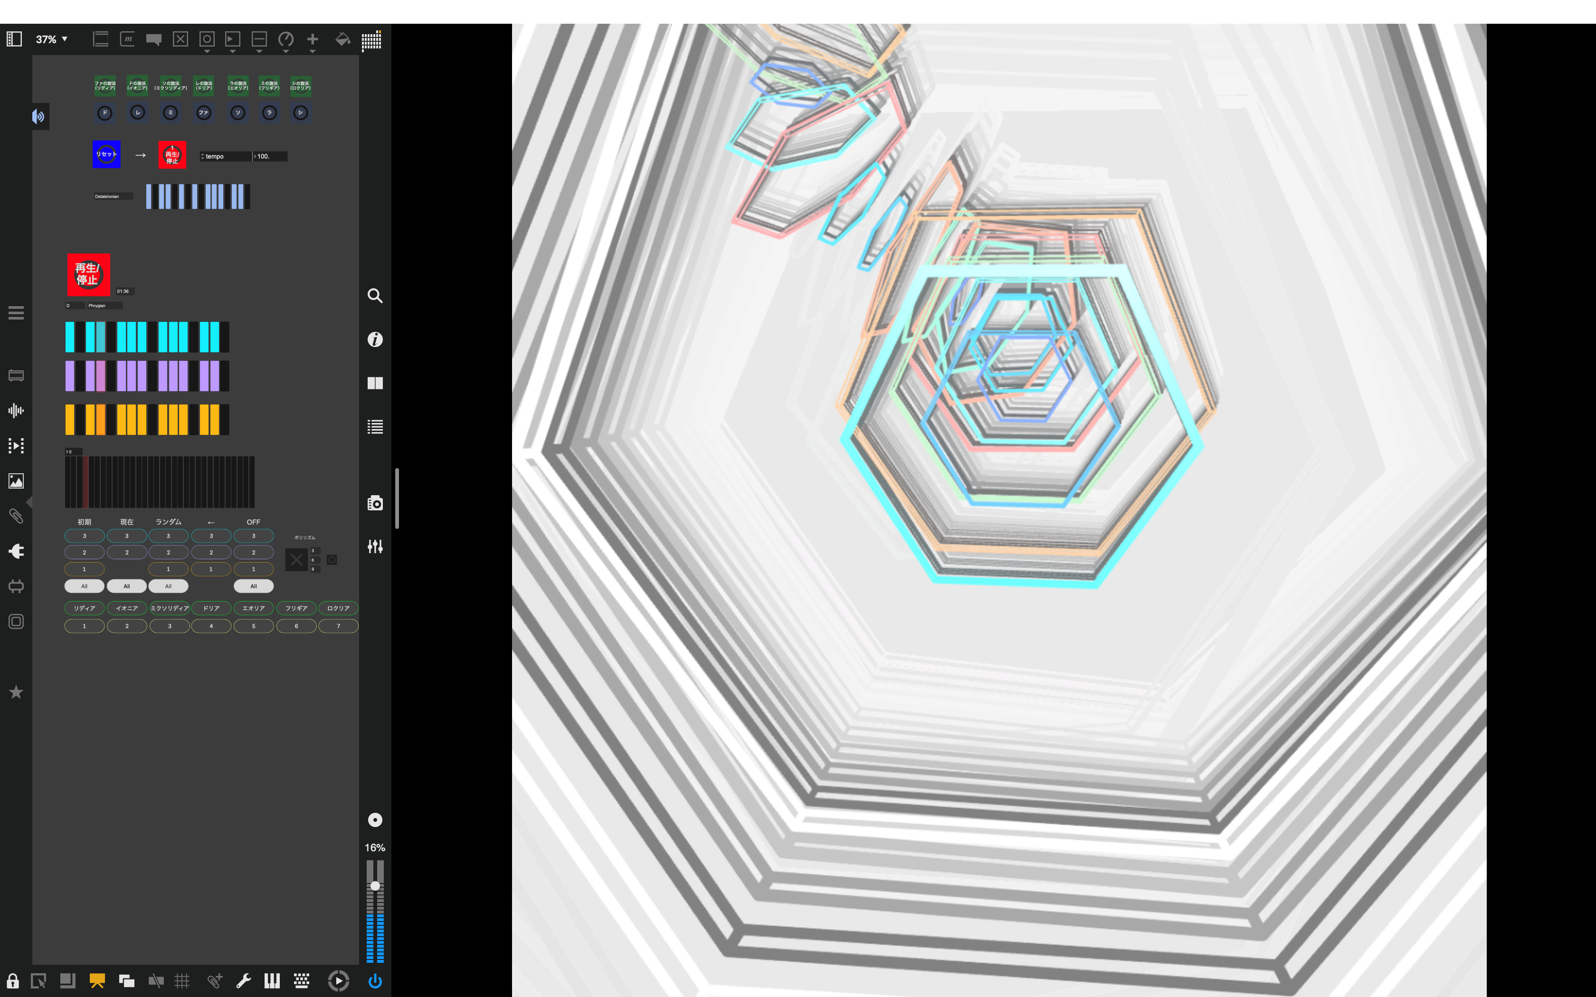Image resolution: width=1596 pixels, height=997 pixels.
Task: Open the zoom 37% dropdown
Action: click(x=51, y=39)
